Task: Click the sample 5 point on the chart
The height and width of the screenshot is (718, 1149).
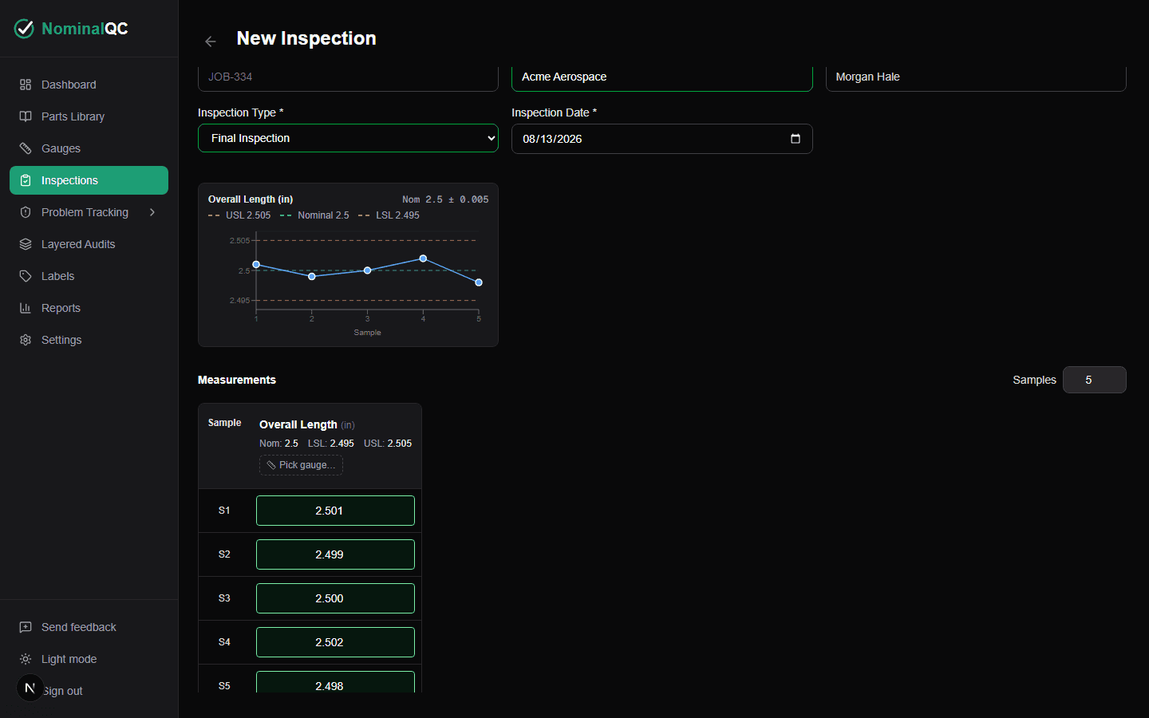Action: [x=479, y=282]
